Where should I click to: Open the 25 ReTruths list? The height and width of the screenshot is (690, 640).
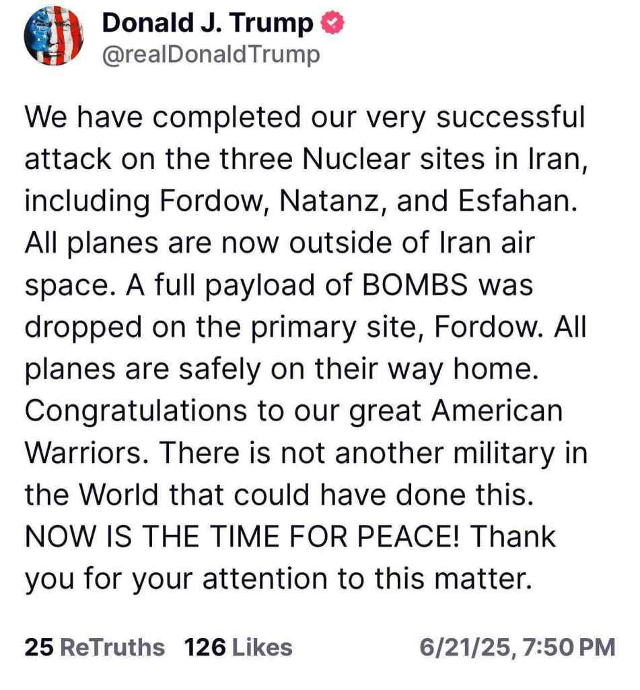click(95, 648)
